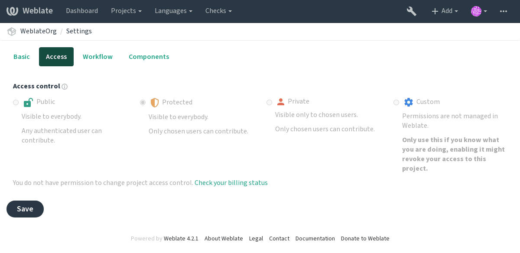Select the Public radio button
Viewport: 520px width, 253px height.
click(16, 103)
